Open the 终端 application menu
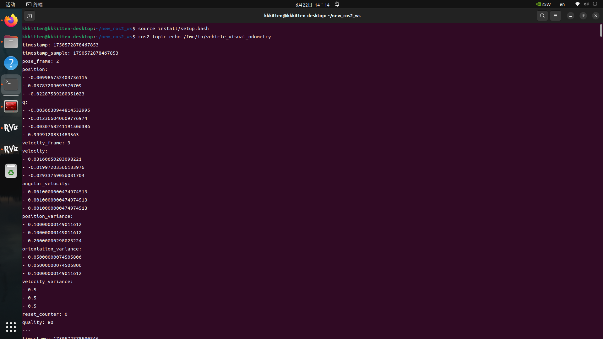Image resolution: width=603 pixels, height=339 pixels. pyautogui.click(x=35, y=4)
